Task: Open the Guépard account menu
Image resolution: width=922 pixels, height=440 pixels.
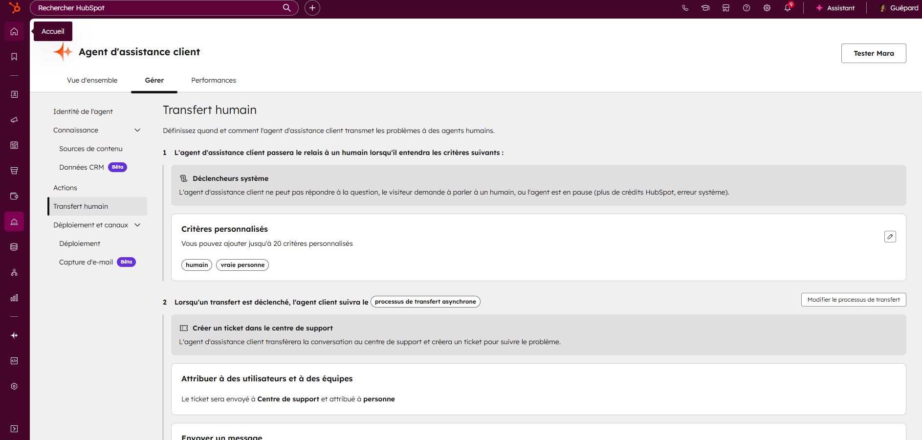Action: [899, 8]
